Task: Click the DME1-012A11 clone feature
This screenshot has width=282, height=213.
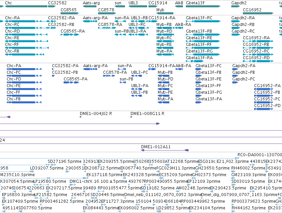Action: coord(165,150)
